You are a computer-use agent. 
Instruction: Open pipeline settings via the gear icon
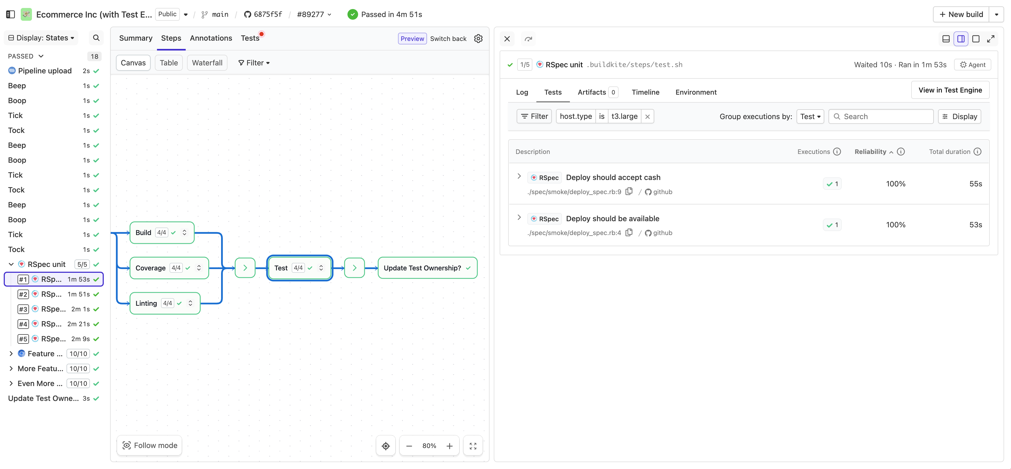click(x=478, y=39)
